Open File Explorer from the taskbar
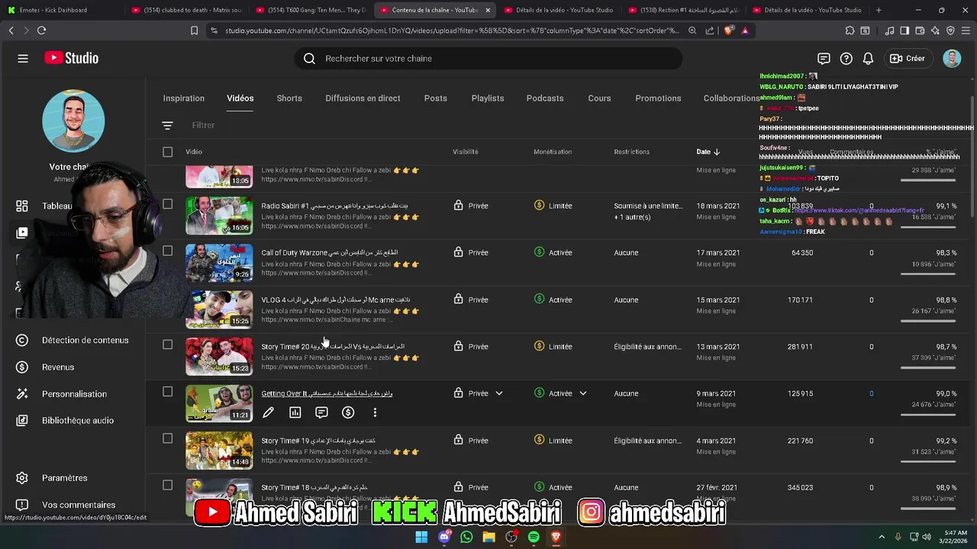The image size is (977, 549). pos(488,537)
